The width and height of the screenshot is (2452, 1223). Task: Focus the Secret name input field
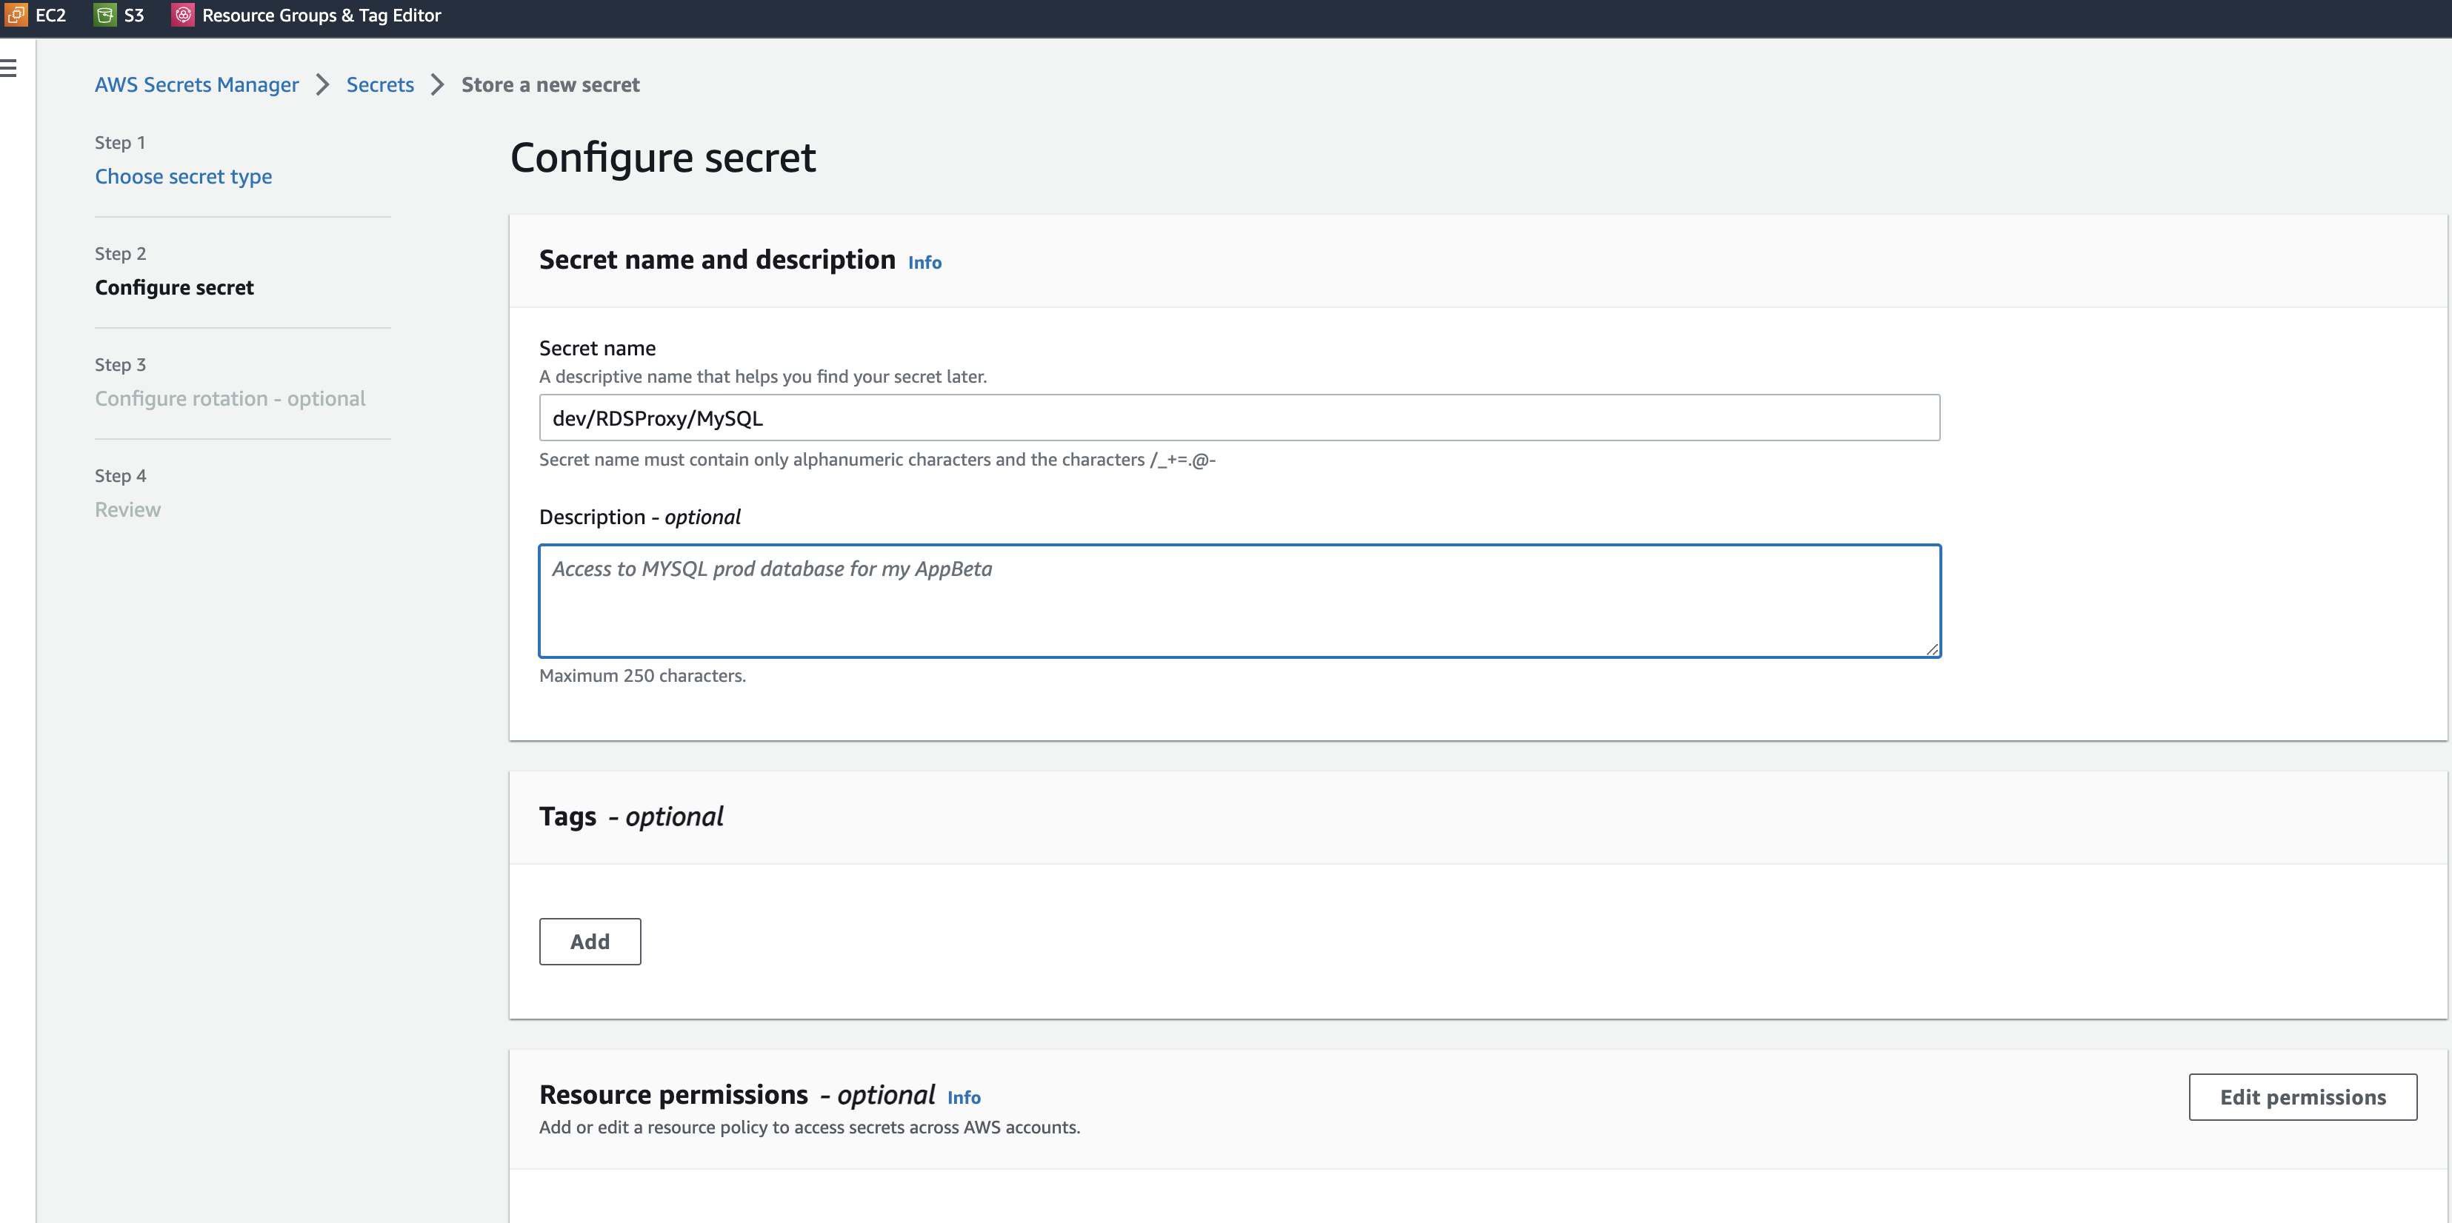pyautogui.click(x=1239, y=418)
